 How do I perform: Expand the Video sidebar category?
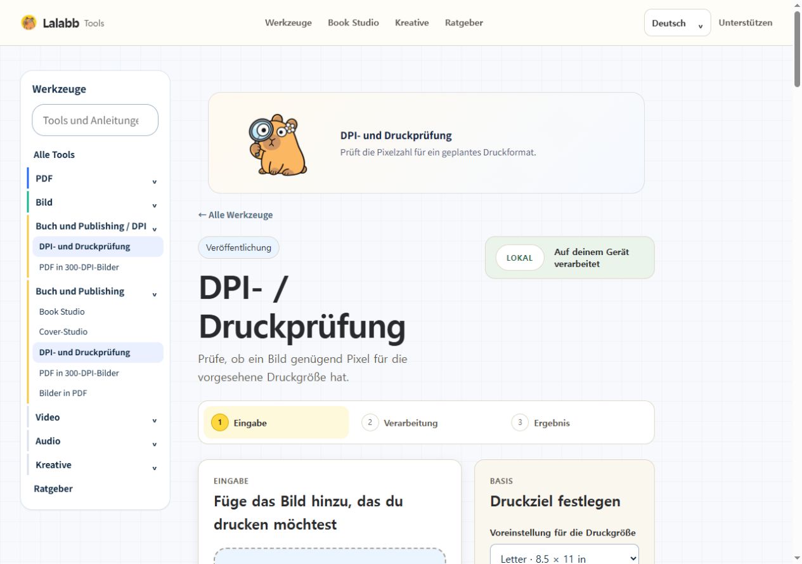tap(96, 417)
